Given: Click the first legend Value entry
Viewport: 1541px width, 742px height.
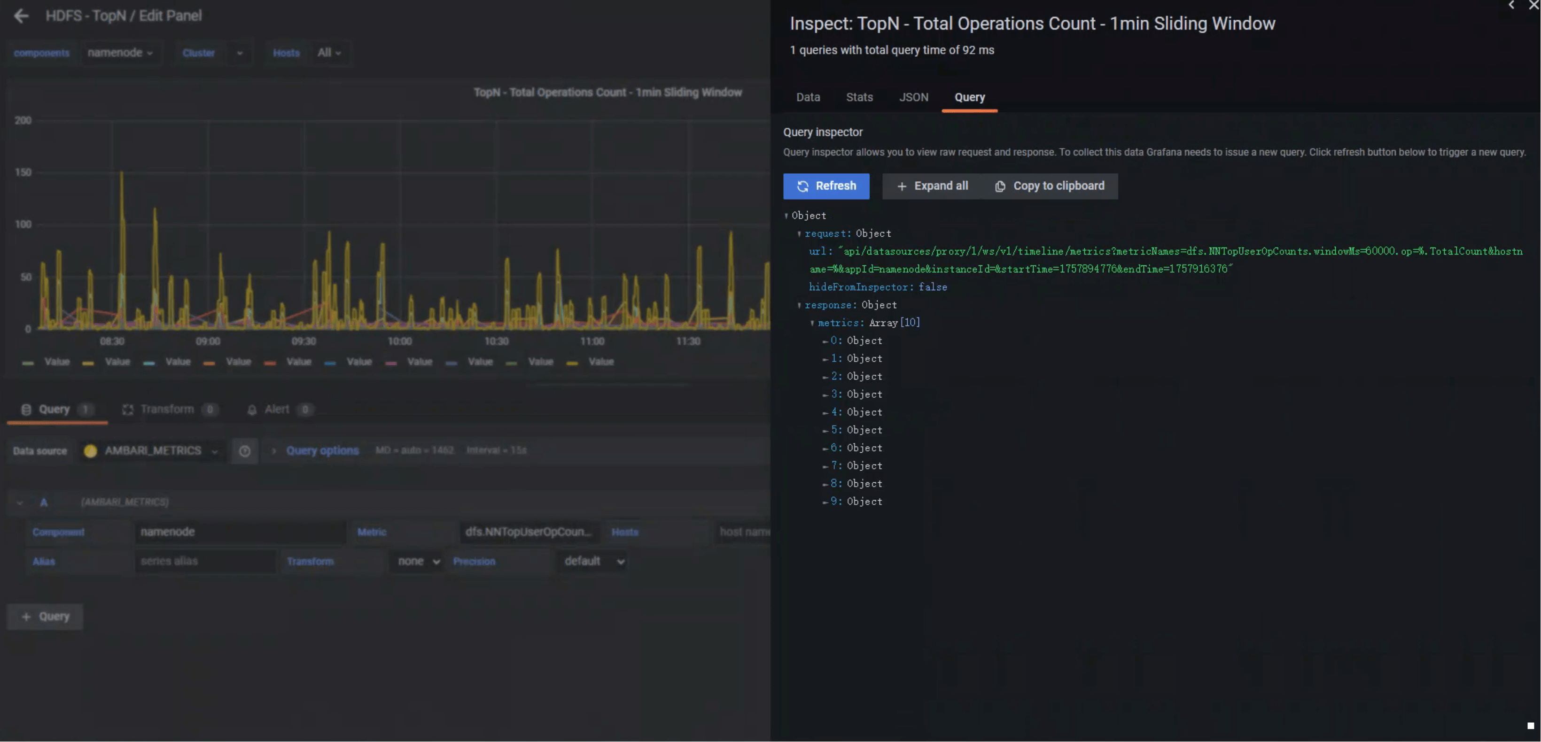Looking at the screenshot, I should coord(47,362).
